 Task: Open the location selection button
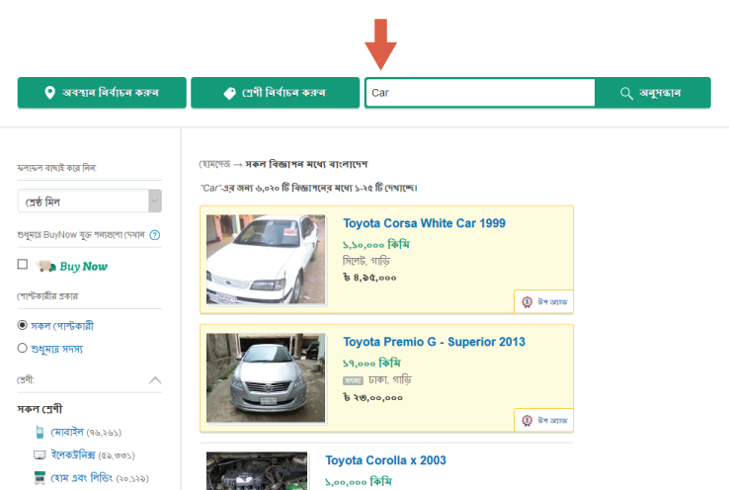[x=102, y=93]
